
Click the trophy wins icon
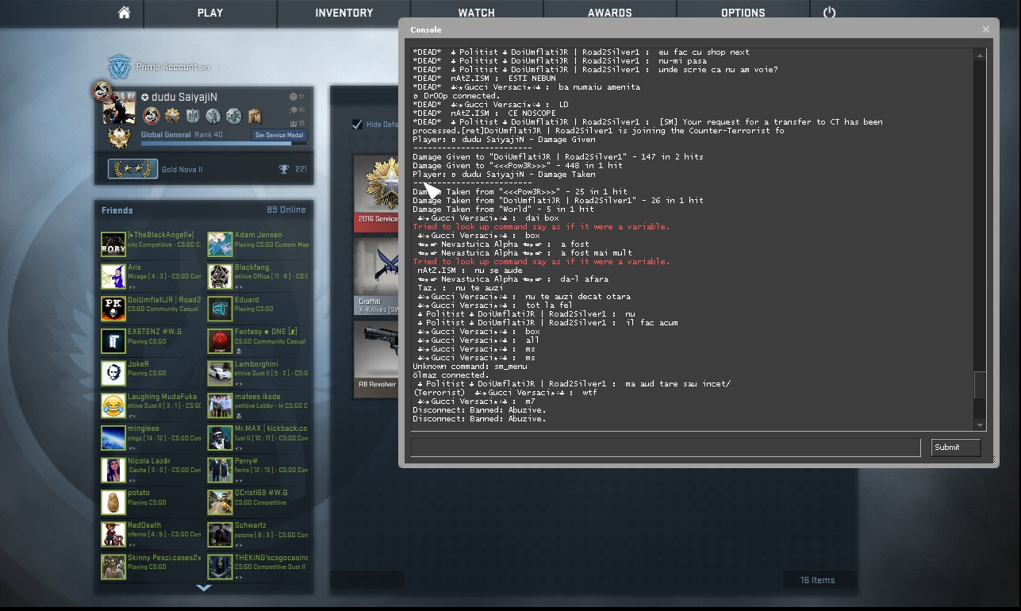pos(283,169)
